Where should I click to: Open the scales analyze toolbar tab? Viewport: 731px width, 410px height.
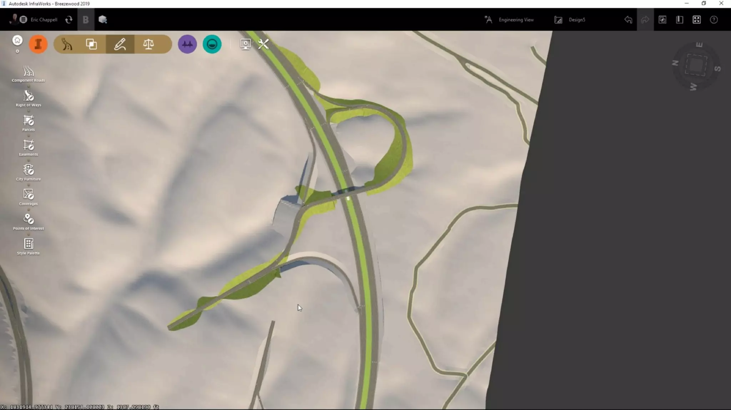click(x=148, y=44)
